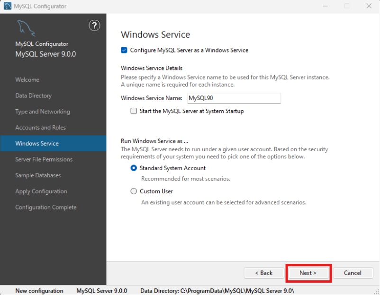Click the 'MySQL Server 9.0.0' sidebar title
The height and width of the screenshot is (295, 380).
[x=45, y=54]
